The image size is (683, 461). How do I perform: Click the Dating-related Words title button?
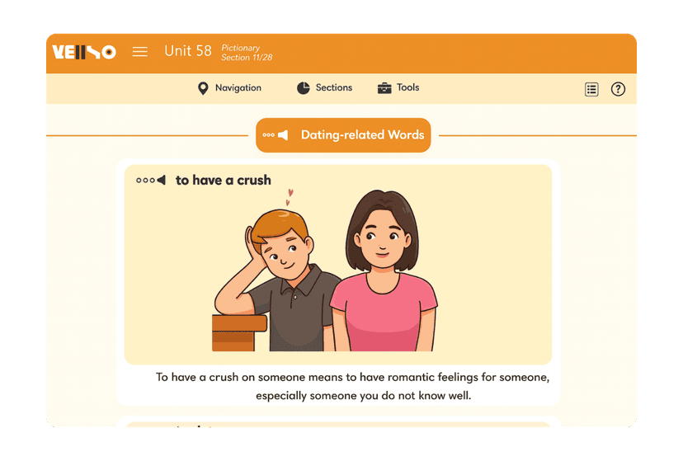(343, 135)
